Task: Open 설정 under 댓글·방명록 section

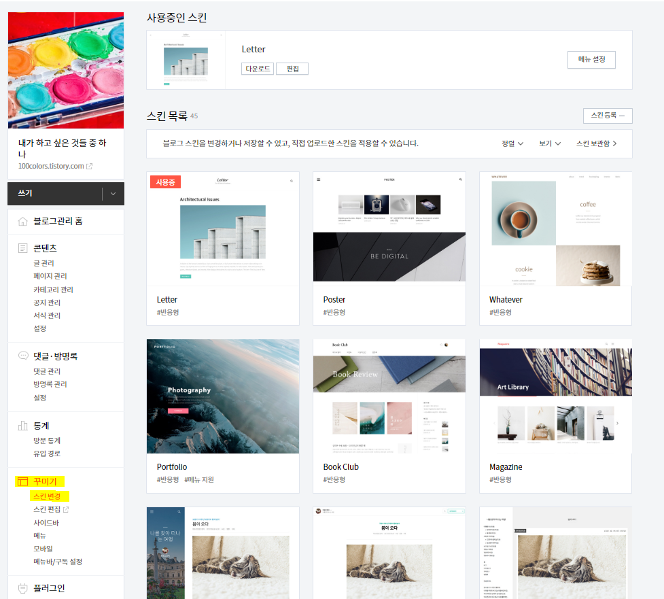Action: click(x=40, y=397)
